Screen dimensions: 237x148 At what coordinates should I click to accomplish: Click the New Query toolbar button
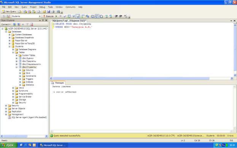[9, 11]
